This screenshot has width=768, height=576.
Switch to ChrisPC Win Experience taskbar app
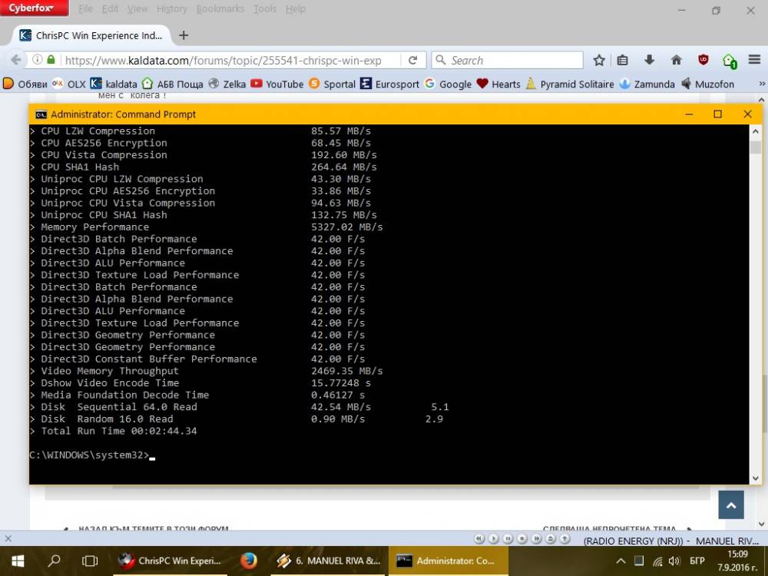(170, 561)
